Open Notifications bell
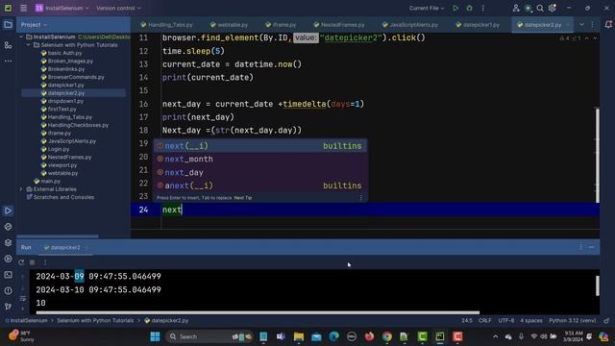 (608, 25)
